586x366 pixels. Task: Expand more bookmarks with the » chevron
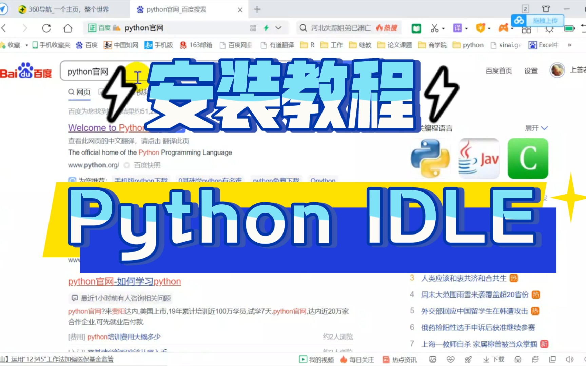pos(569,45)
